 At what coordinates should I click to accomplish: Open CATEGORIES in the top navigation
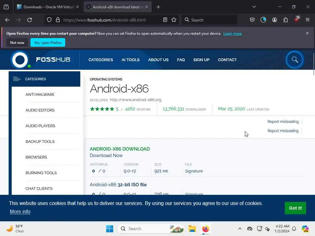point(101,60)
